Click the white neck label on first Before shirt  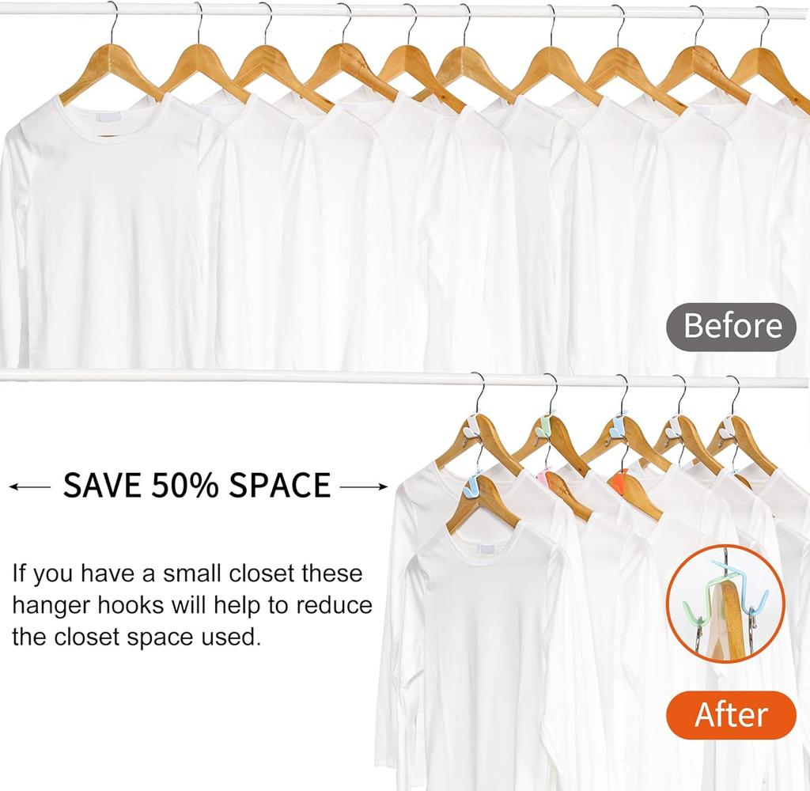[x=111, y=117]
